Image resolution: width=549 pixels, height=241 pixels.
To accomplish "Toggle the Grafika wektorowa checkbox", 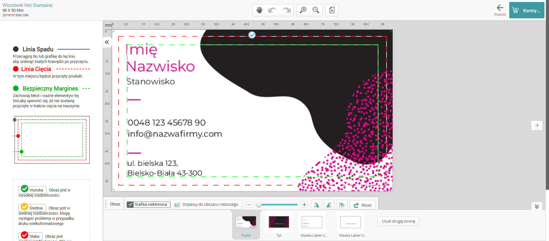I will (130, 204).
